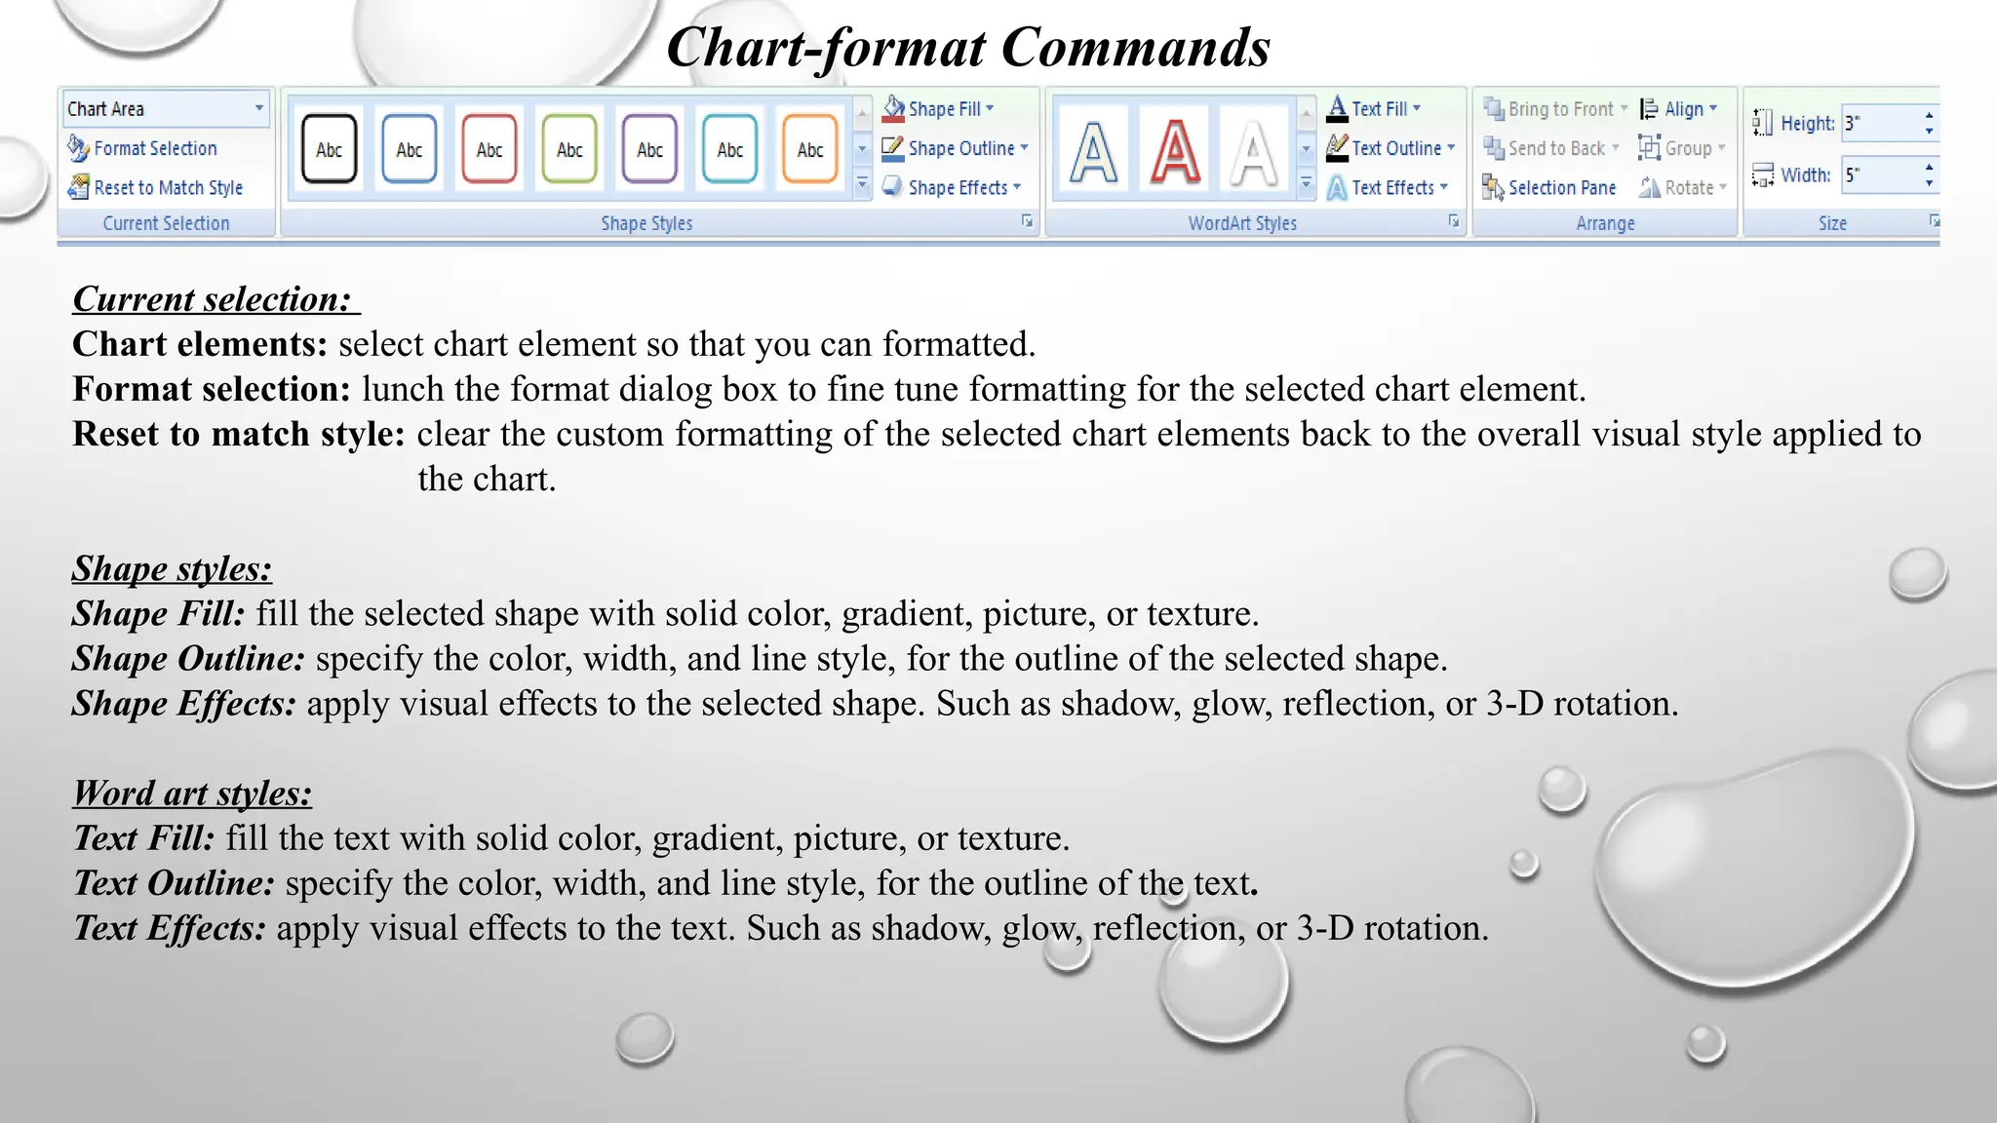This screenshot has height=1123, width=1997.
Task: Click Reset to Match Style label
Action: [169, 187]
